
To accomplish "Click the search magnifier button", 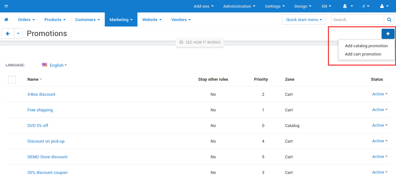I will pyautogui.click(x=389, y=19).
